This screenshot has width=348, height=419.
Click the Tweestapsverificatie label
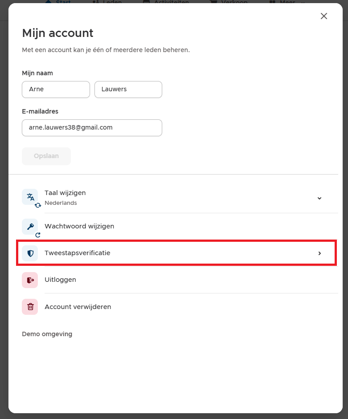(77, 253)
